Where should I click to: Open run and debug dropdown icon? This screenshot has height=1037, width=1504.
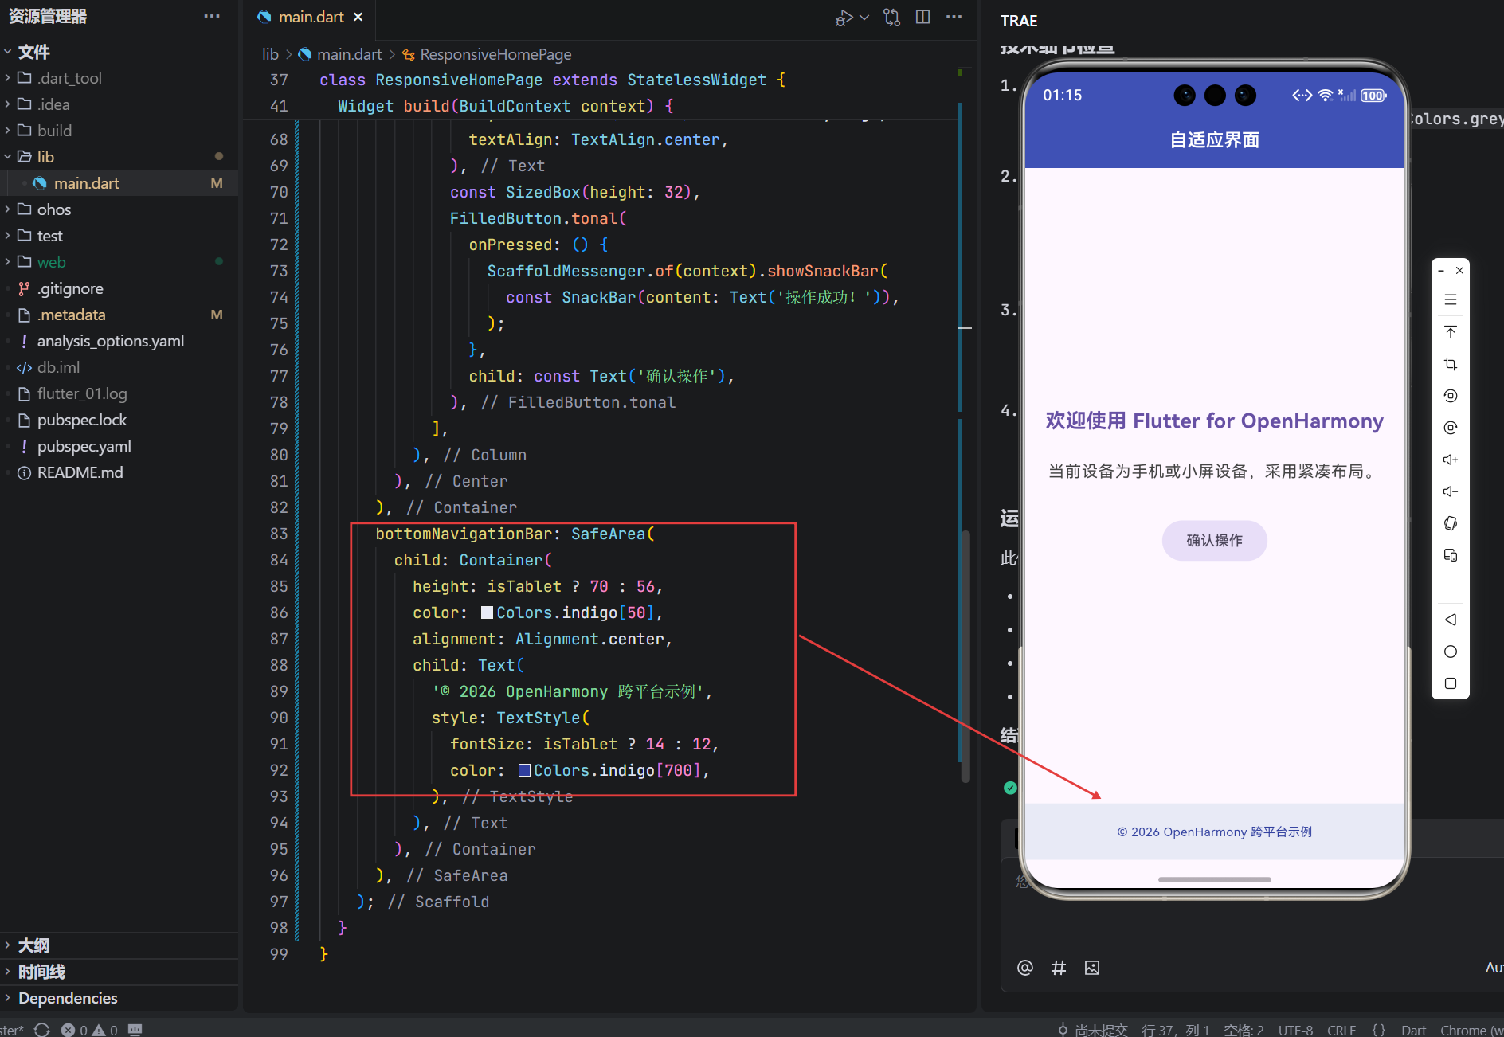click(x=864, y=17)
